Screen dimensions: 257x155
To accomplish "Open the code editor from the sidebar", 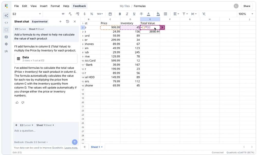I will tap(6, 23).
